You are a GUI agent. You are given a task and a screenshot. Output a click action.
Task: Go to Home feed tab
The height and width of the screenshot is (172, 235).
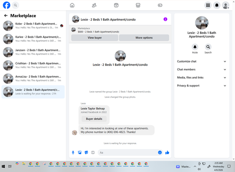point(72,5)
